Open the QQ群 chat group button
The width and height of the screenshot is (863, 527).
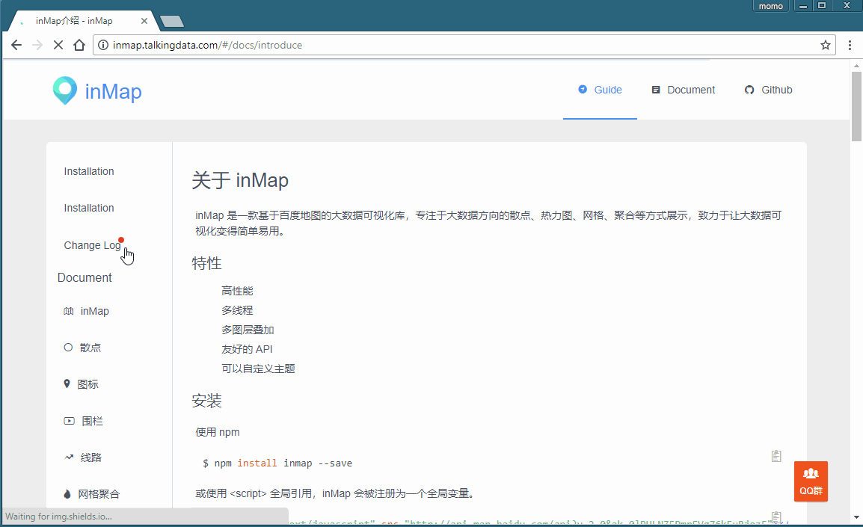coord(811,481)
